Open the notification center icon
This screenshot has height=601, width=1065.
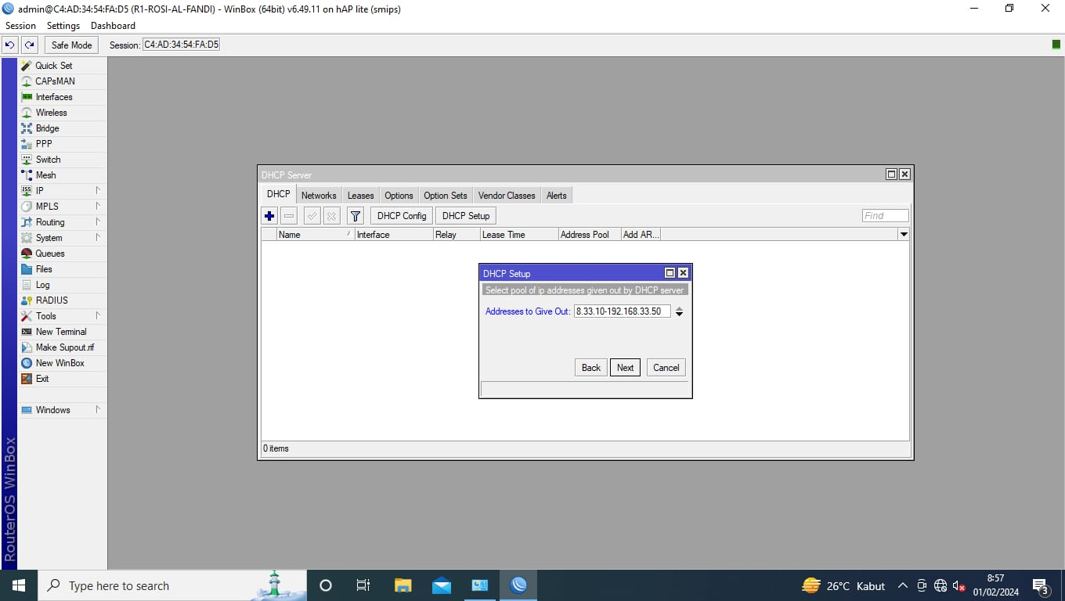(1042, 585)
